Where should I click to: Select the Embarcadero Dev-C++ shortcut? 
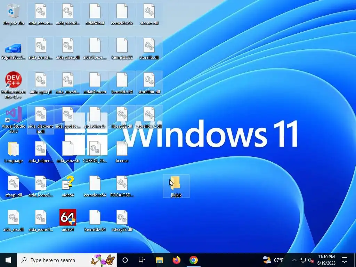pyautogui.click(x=14, y=85)
